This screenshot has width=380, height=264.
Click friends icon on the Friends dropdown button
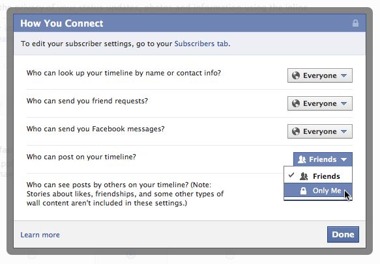302,159
